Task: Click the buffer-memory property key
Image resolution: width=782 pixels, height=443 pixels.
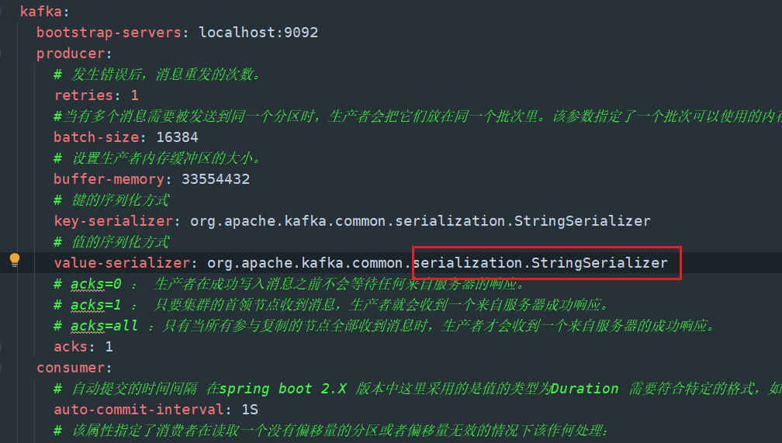Action: pos(108,179)
